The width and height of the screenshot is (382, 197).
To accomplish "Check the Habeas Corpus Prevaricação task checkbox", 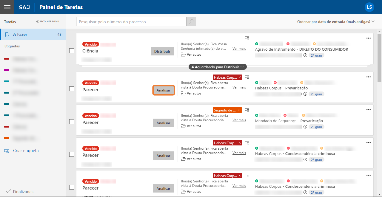I will [x=72, y=89].
